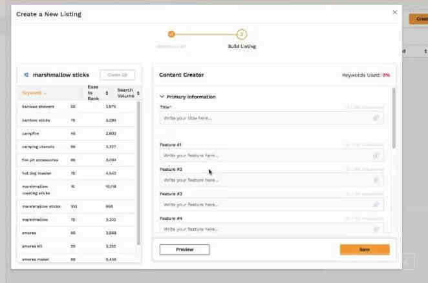This screenshot has height=283, width=428.
Task: Click the icon inside the Feature #2 field
Action: pos(376,180)
